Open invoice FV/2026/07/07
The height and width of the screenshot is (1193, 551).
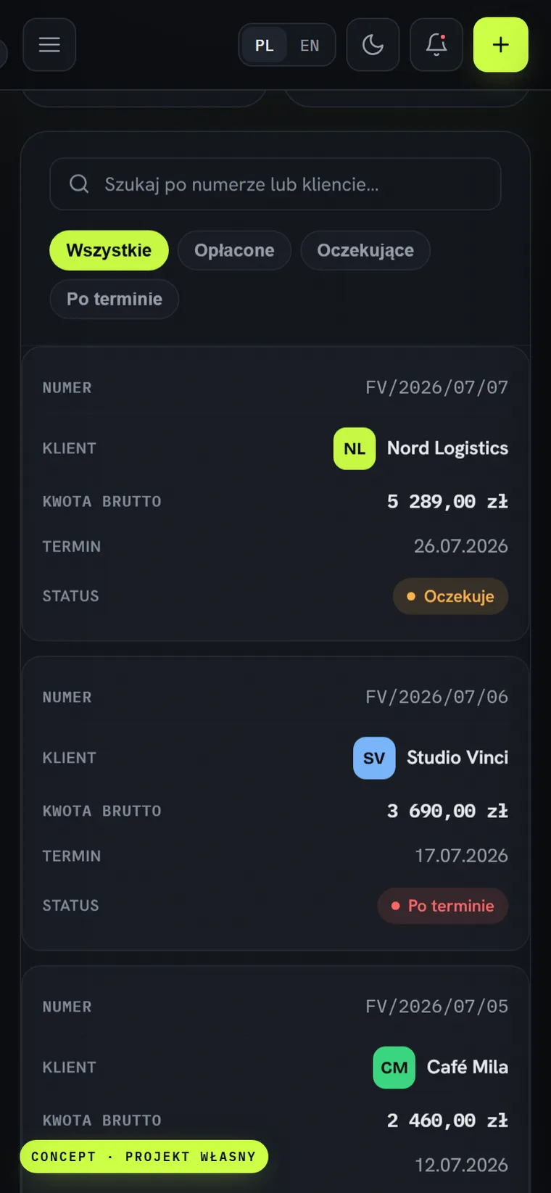436,387
